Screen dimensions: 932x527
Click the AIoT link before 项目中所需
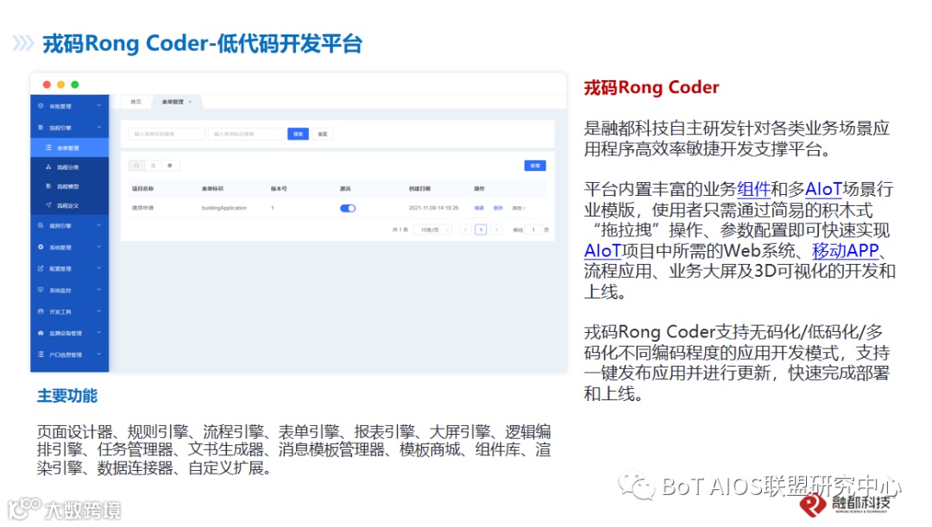[x=602, y=251]
